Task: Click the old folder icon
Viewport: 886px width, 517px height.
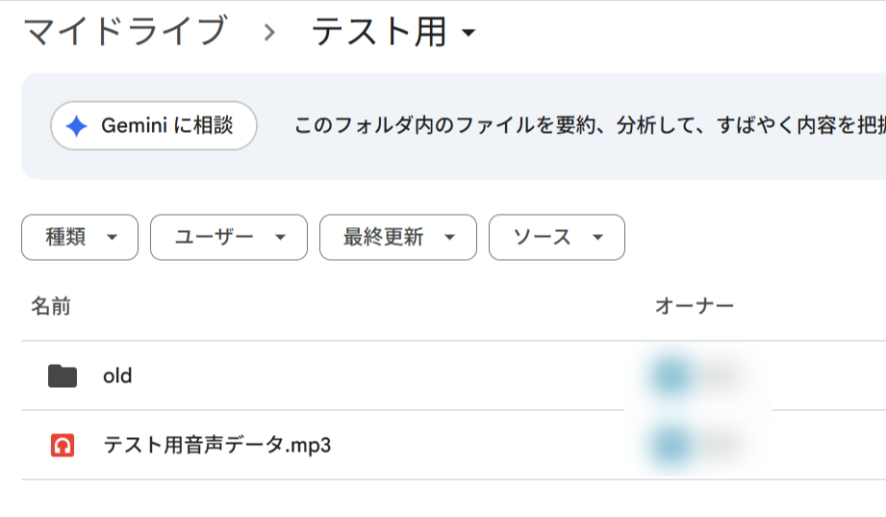Action: [x=63, y=376]
